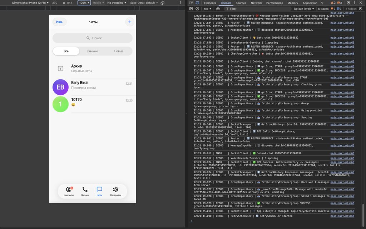The width and height of the screenshot is (366, 229).
Task: Select the Личные chat filter
Action: (x=93, y=51)
